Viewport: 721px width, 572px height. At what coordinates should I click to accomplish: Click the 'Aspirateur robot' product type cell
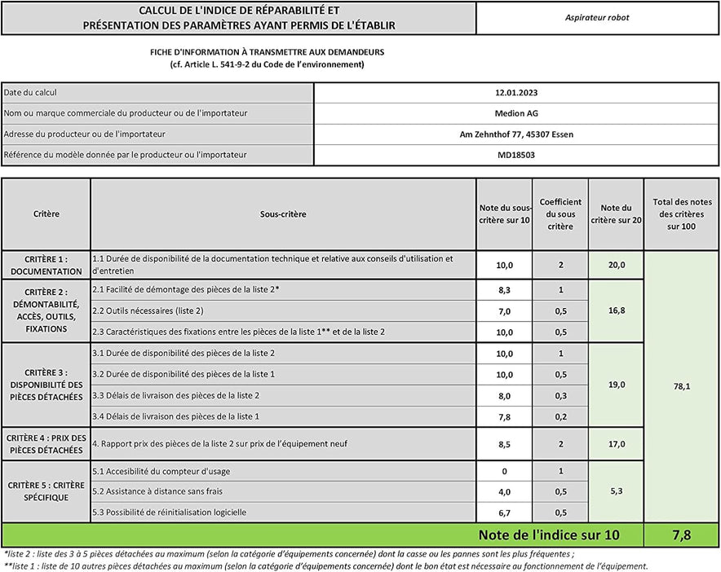(597, 17)
